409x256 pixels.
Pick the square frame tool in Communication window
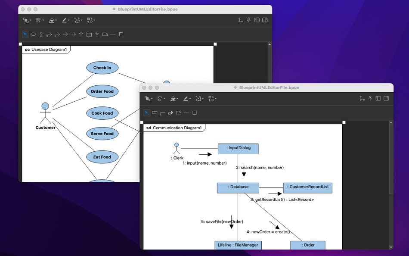click(x=194, y=112)
